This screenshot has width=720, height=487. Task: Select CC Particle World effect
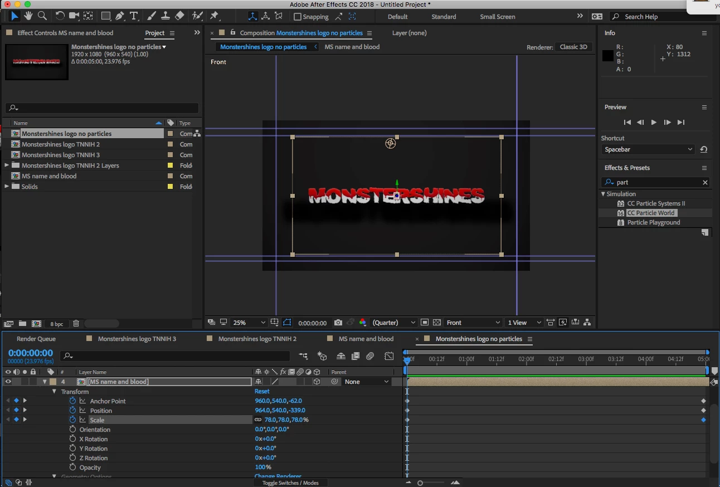(x=651, y=213)
